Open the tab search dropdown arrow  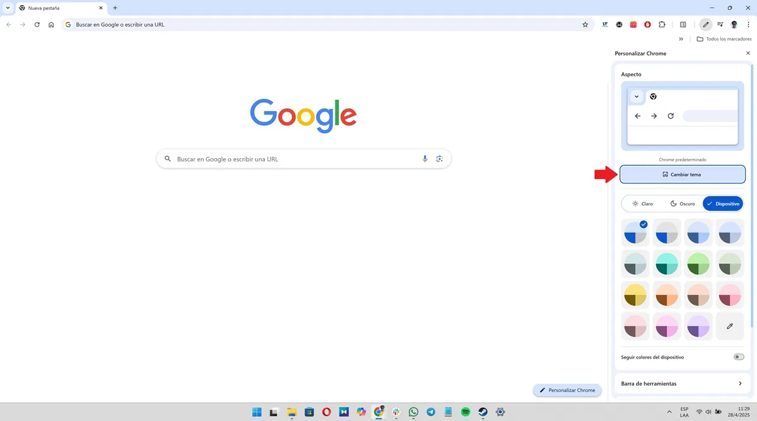coord(7,8)
